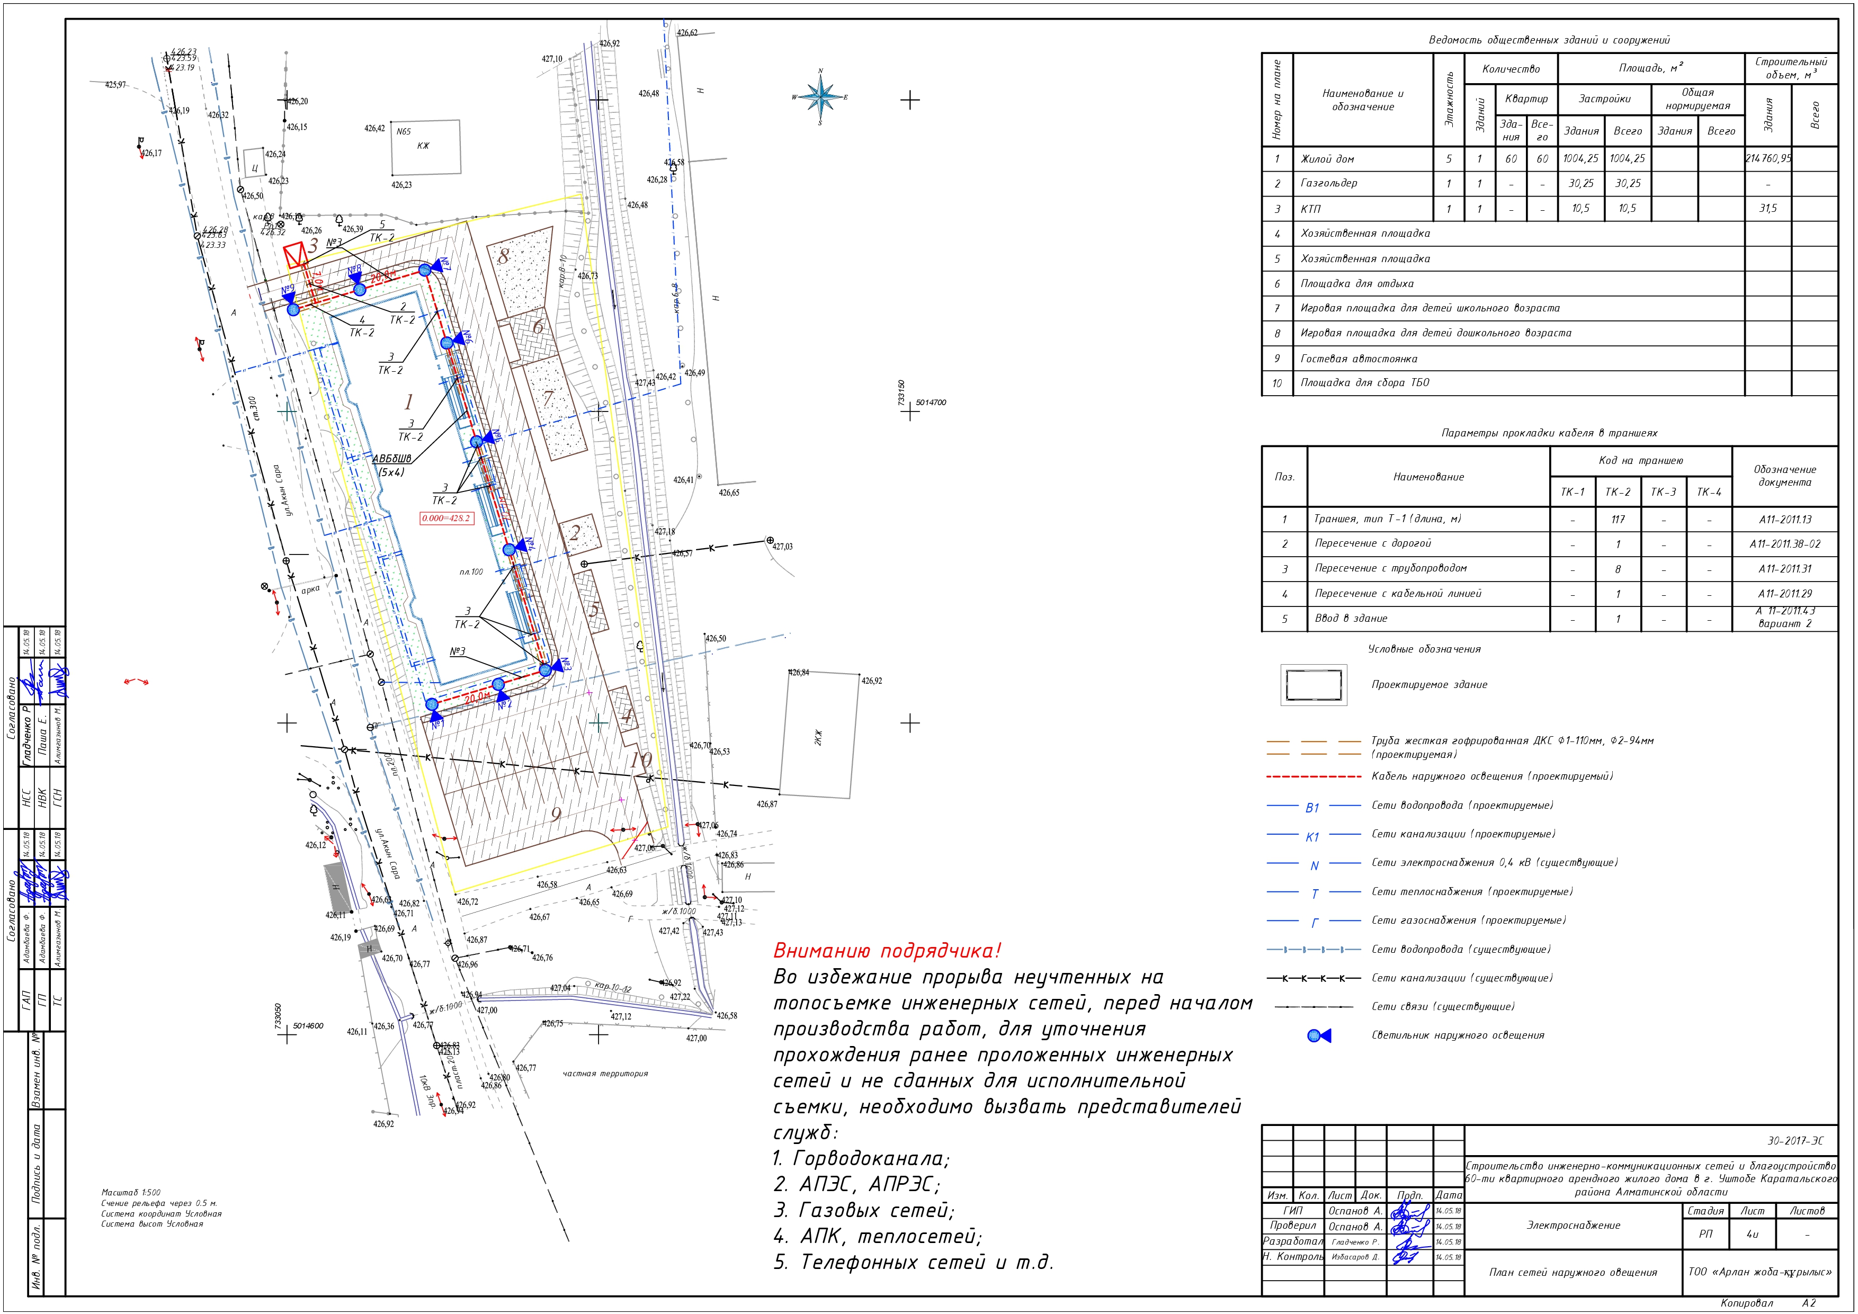Image resolution: width=1858 pixels, height=1314 pixels.
Task: Click the 'Ввод в здание' table row
Action: click(x=1550, y=619)
